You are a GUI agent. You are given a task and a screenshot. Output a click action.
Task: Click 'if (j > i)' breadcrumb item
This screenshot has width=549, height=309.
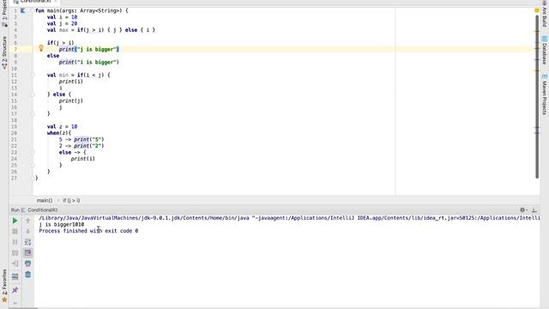point(71,200)
